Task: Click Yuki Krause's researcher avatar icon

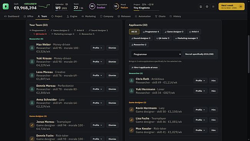Action: coord(32,62)
